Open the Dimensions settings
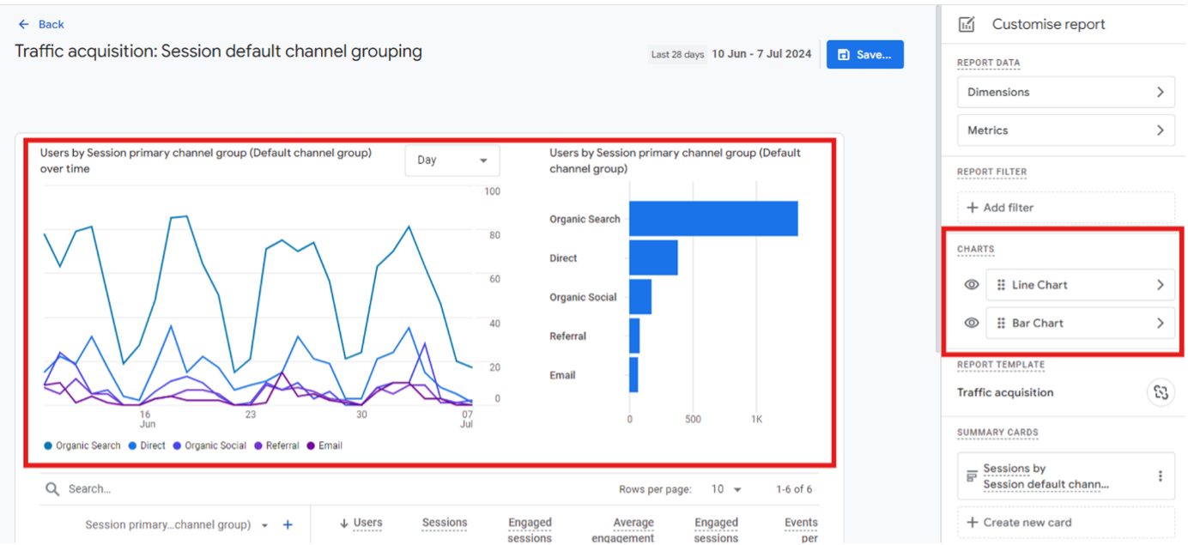 (1066, 92)
